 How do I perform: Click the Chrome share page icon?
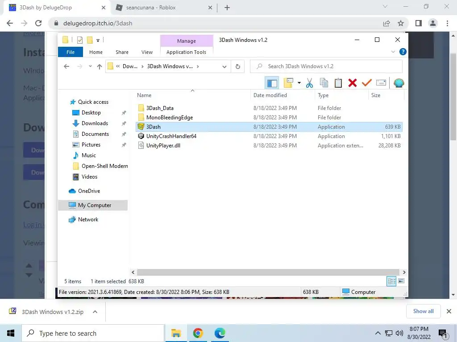pyautogui.click(x=386, y=23)
